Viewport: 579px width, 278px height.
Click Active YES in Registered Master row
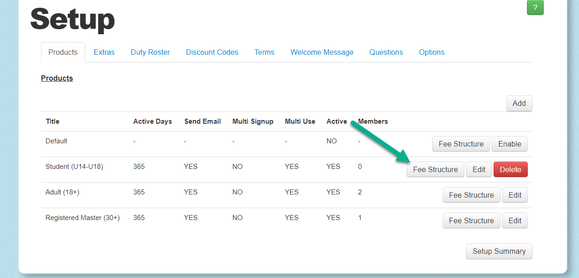coord(334,218)
